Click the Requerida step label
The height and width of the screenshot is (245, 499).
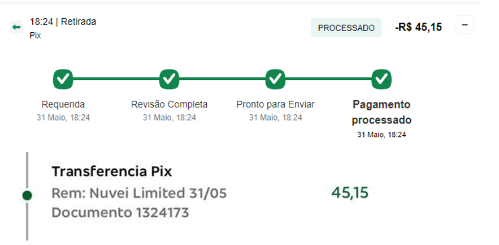click(x=63, y=105)
